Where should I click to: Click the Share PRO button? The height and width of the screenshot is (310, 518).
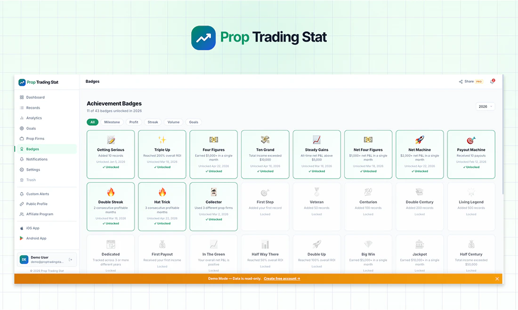pos(471,82)
